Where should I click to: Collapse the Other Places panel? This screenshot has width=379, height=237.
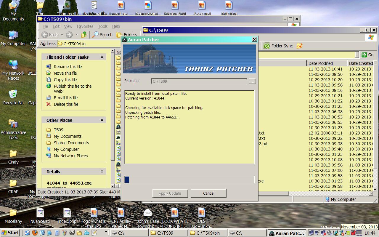point(102,120)
